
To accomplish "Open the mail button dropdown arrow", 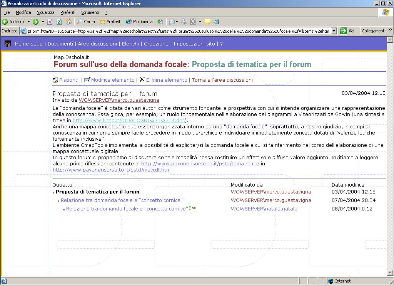I will coord(177,22).
